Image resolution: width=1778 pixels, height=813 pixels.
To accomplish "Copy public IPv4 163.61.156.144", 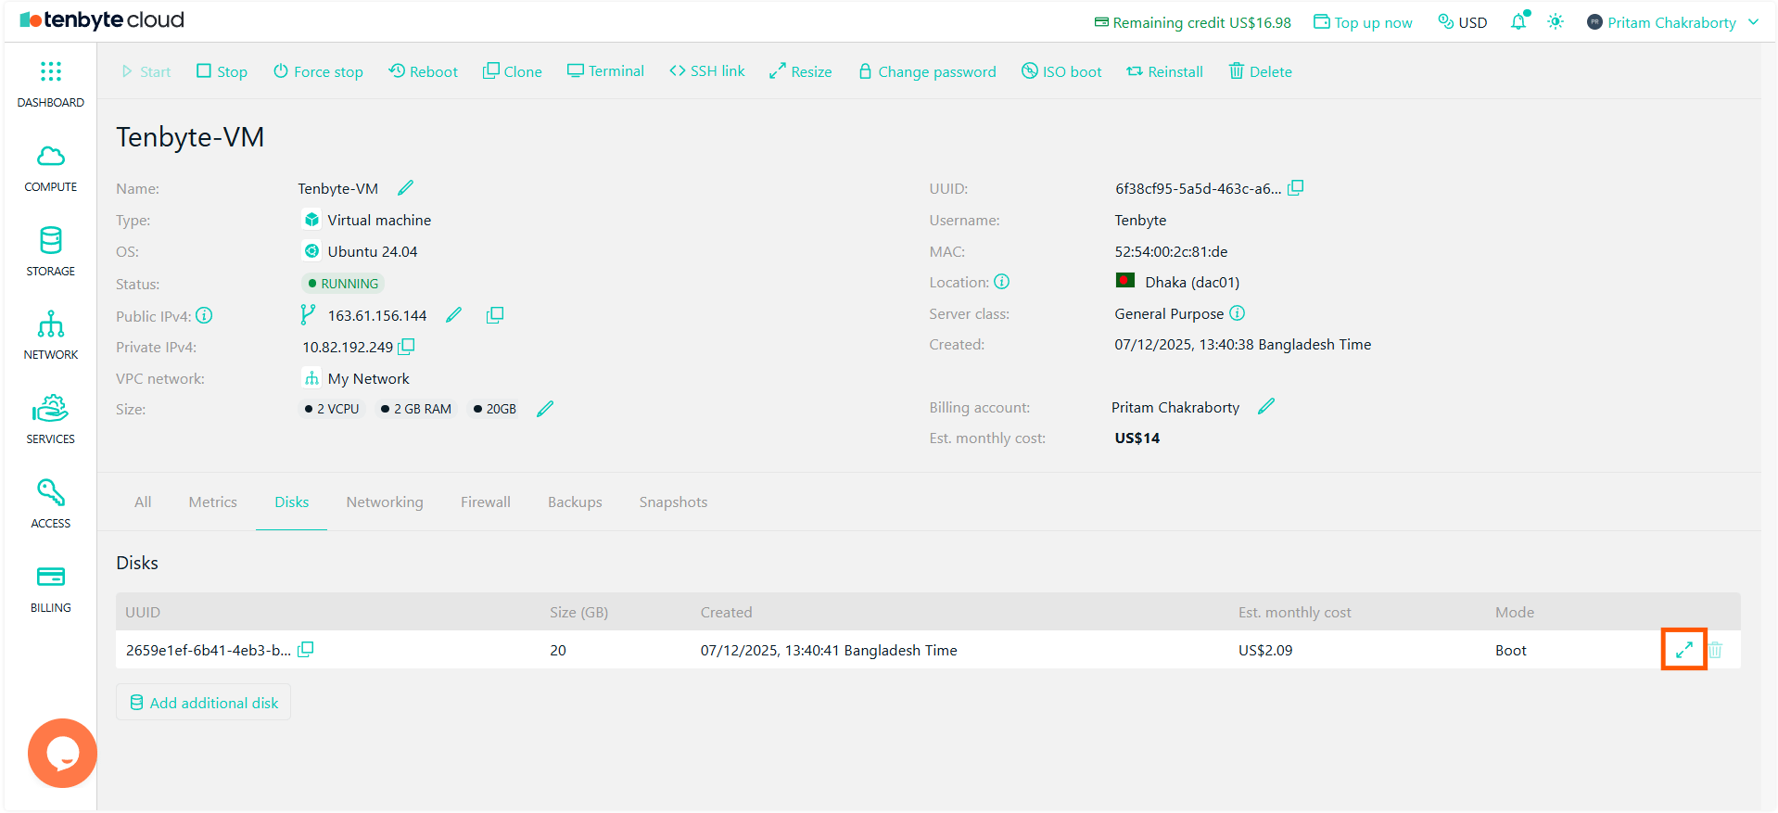I will 495,315.
